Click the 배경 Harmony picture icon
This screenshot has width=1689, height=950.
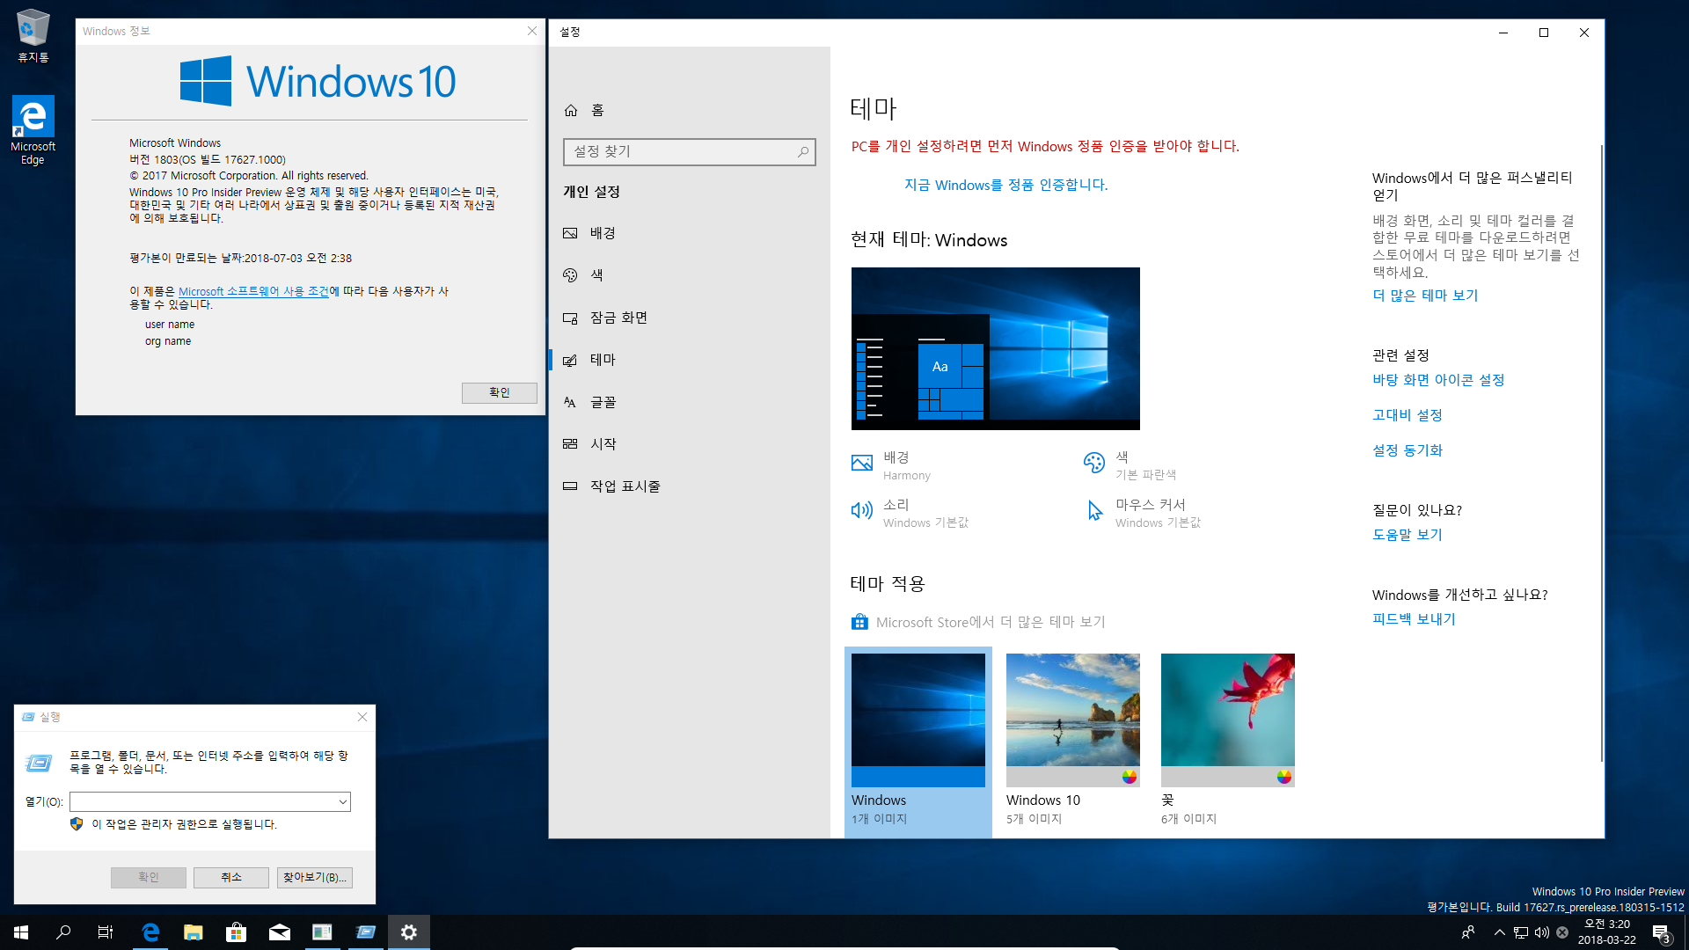(x=862, y=463)
